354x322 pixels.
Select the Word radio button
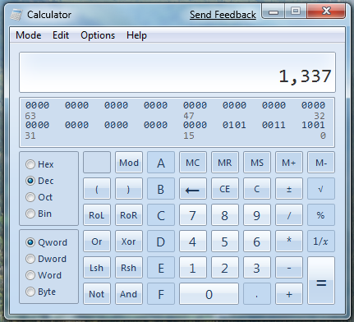point(44,275)
